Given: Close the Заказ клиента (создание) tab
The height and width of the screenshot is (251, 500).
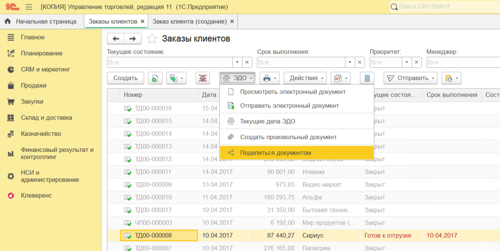Looking at the screenshot, I should tap(232, 21).
